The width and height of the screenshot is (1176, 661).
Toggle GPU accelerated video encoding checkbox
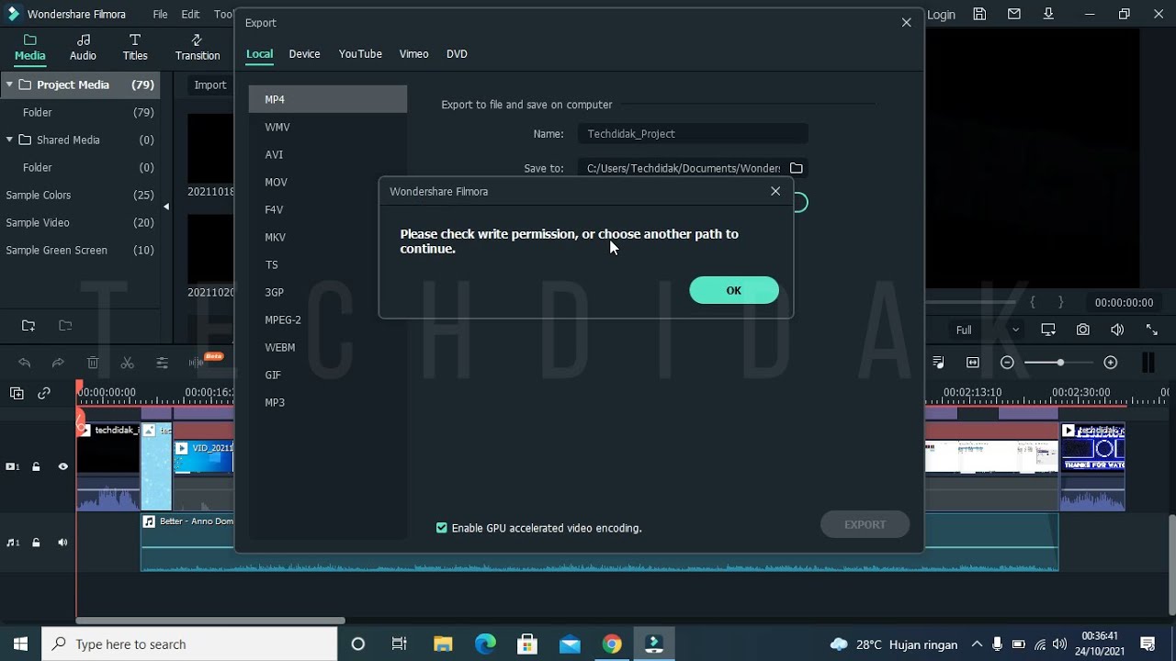[442, 528]
